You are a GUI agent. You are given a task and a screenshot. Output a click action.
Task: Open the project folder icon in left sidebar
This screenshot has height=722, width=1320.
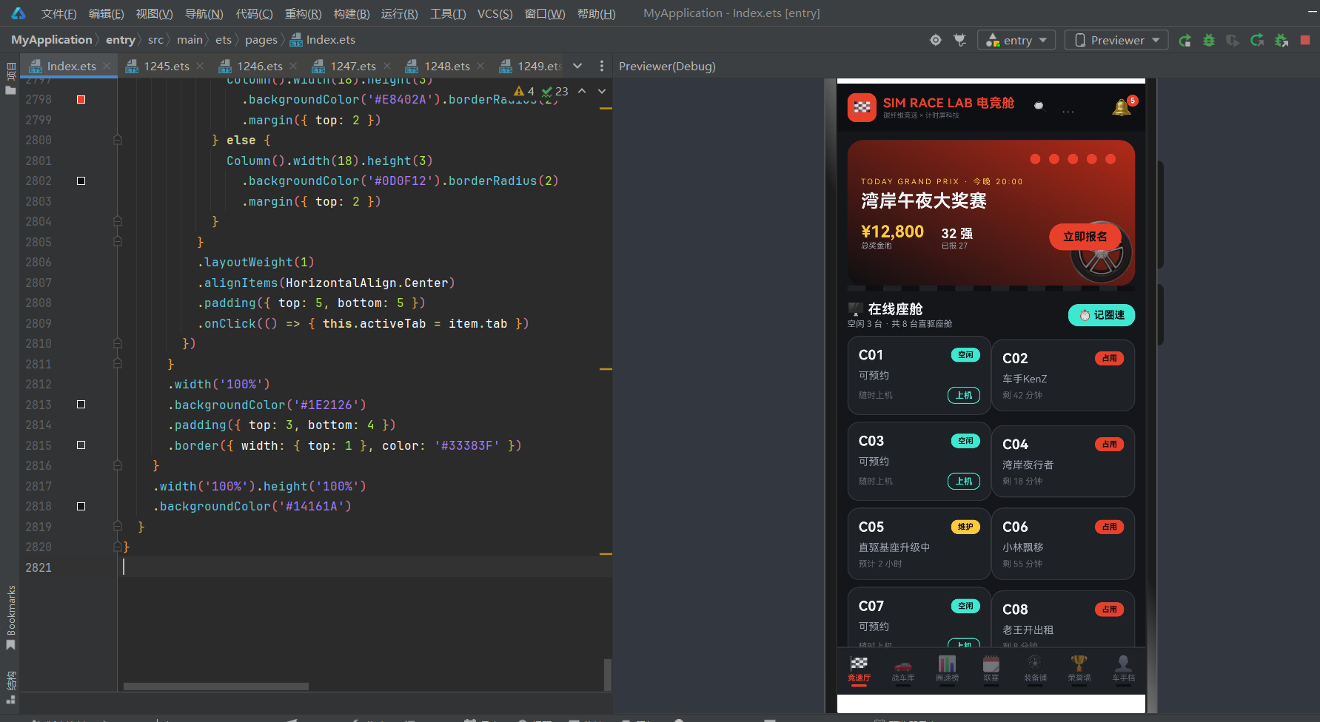click(x=10, y=90)
